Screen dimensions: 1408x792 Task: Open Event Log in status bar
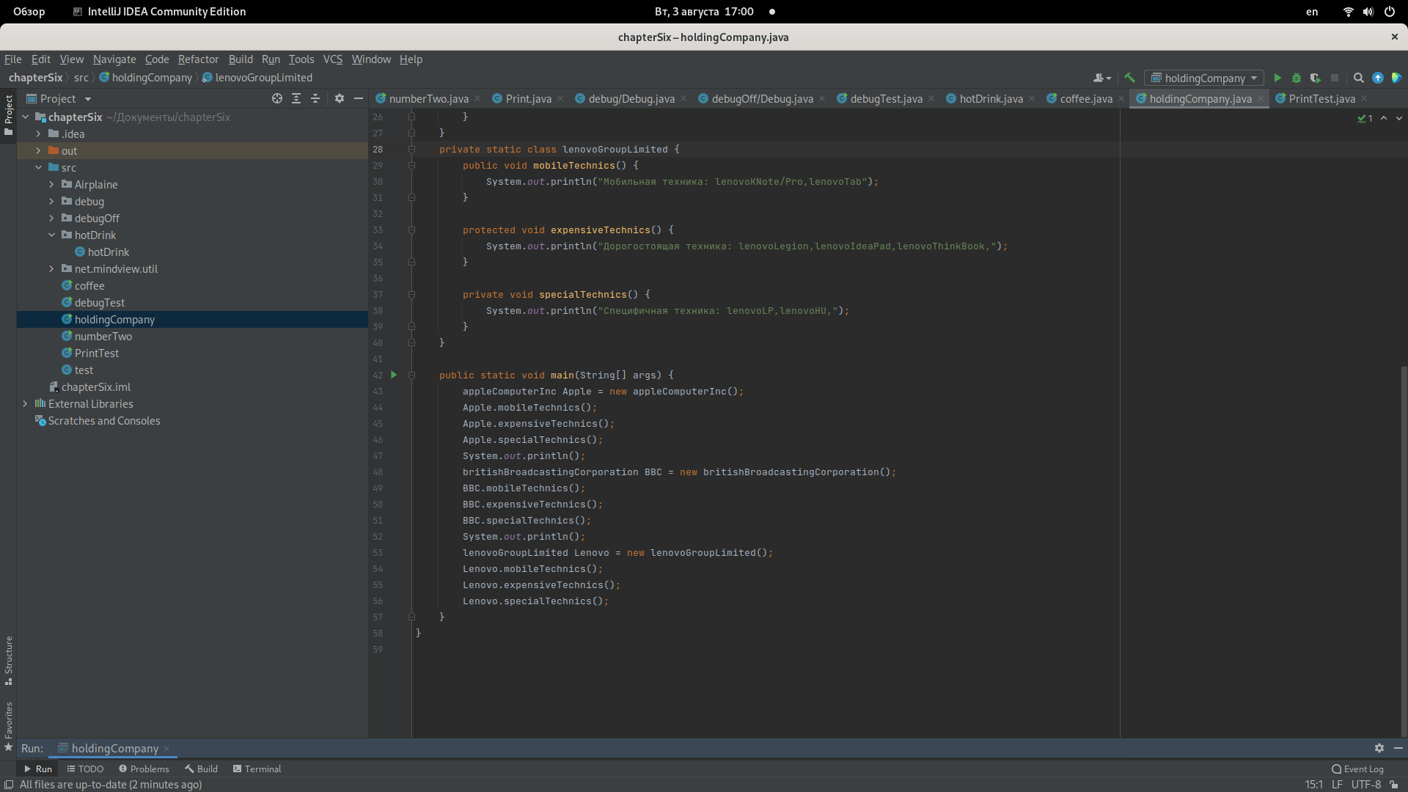pyautogui.click(x=1357, y=769)
